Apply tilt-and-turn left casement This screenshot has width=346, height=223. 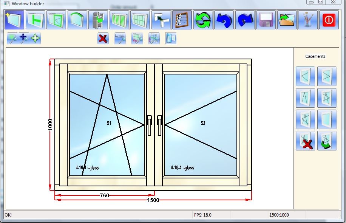[x=306, y=119]
